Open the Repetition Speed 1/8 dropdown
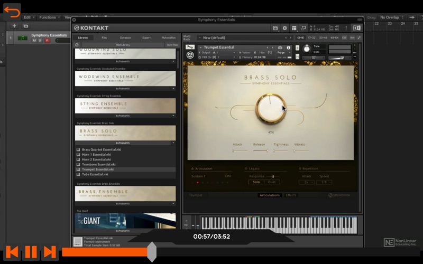The height and width of the screenshot is (264, 423). tap(324, 182)
